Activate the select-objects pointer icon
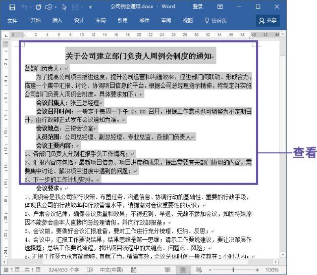 (x=65, y=7)
